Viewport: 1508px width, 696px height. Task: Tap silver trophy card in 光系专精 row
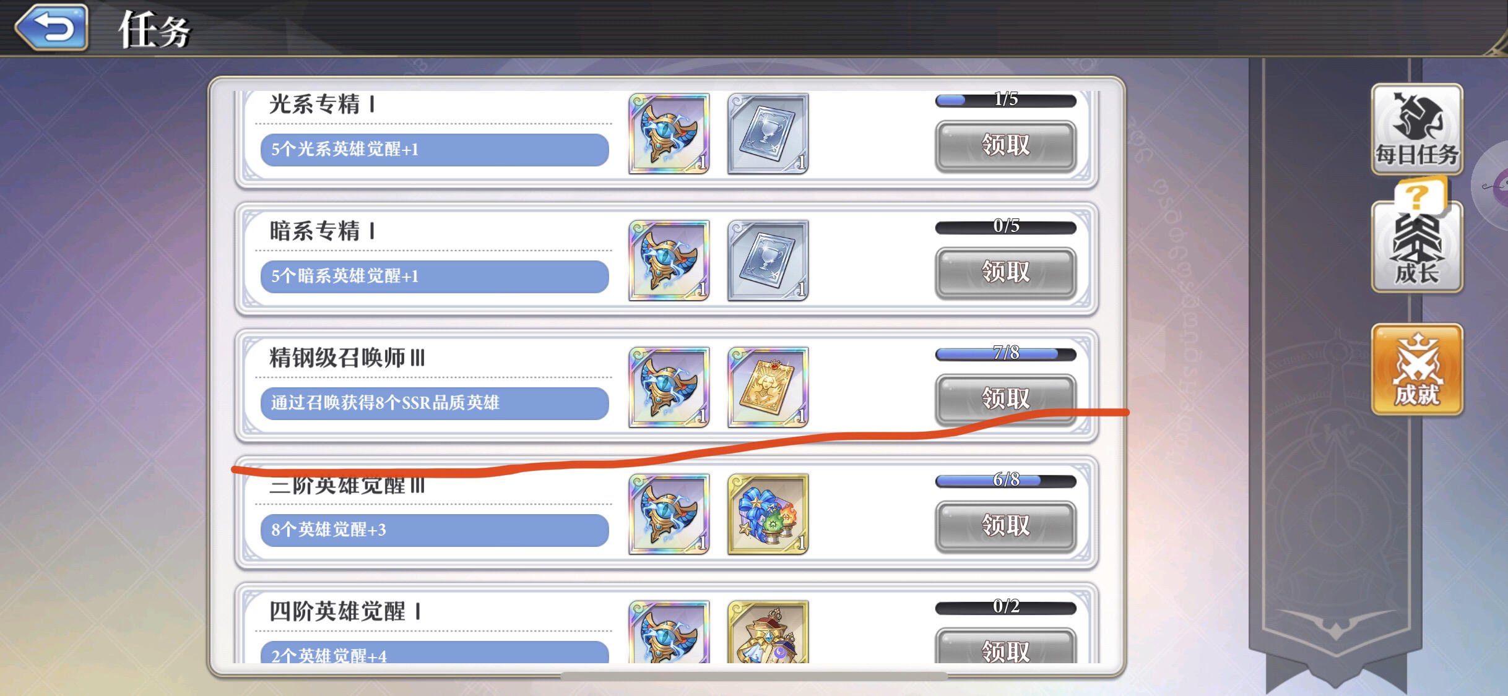pyautogui.click(x=768, y=134)
